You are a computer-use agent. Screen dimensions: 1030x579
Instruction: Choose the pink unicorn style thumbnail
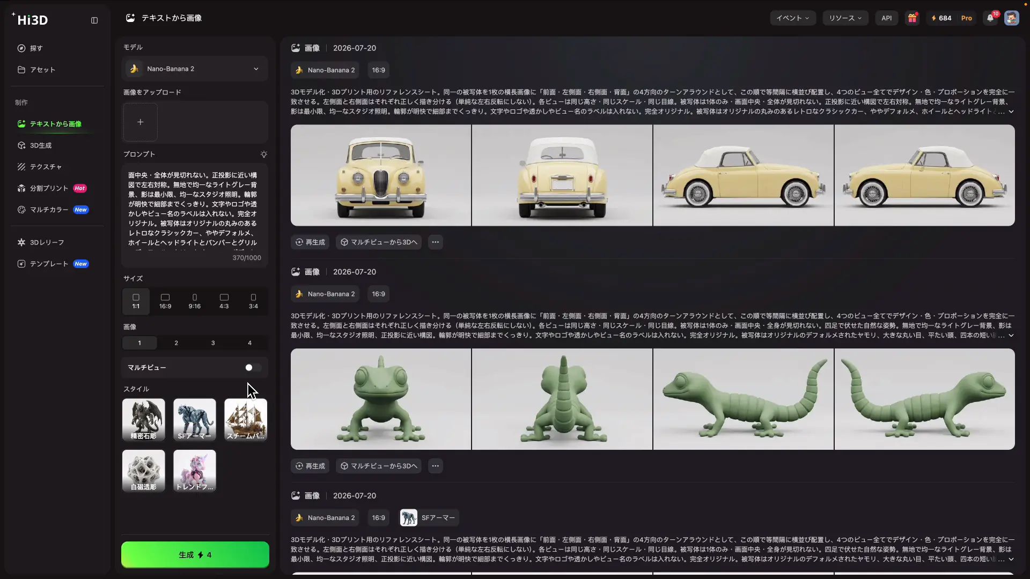(x=195, y=471)
